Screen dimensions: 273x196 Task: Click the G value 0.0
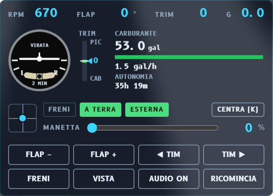coord(253,13)
